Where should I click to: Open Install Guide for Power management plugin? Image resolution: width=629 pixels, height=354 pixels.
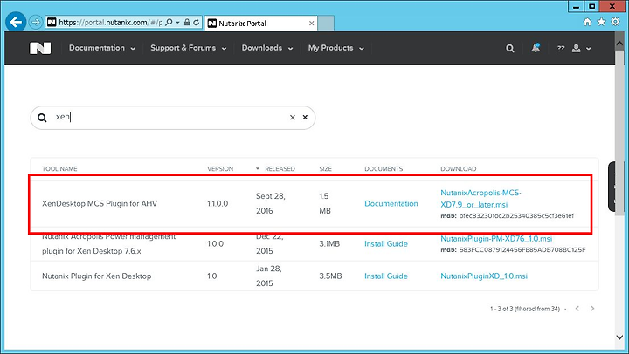pos(386,243)
